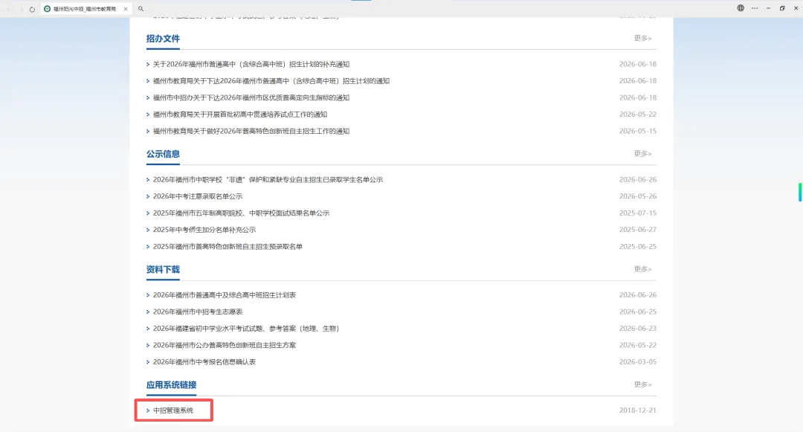Open 关于开展首批初高中贯通培养试点工作的通知
The width and height of the screenshot is (803, 432).
click(x=239, y=115)
